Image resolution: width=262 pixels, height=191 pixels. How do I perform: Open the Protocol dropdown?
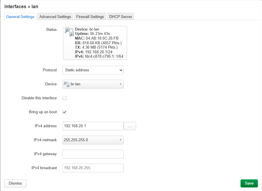tap(93, 70)
